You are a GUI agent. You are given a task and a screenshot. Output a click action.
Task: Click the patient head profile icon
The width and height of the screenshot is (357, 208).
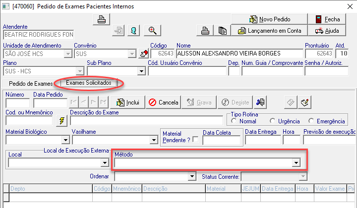[134, 31]
